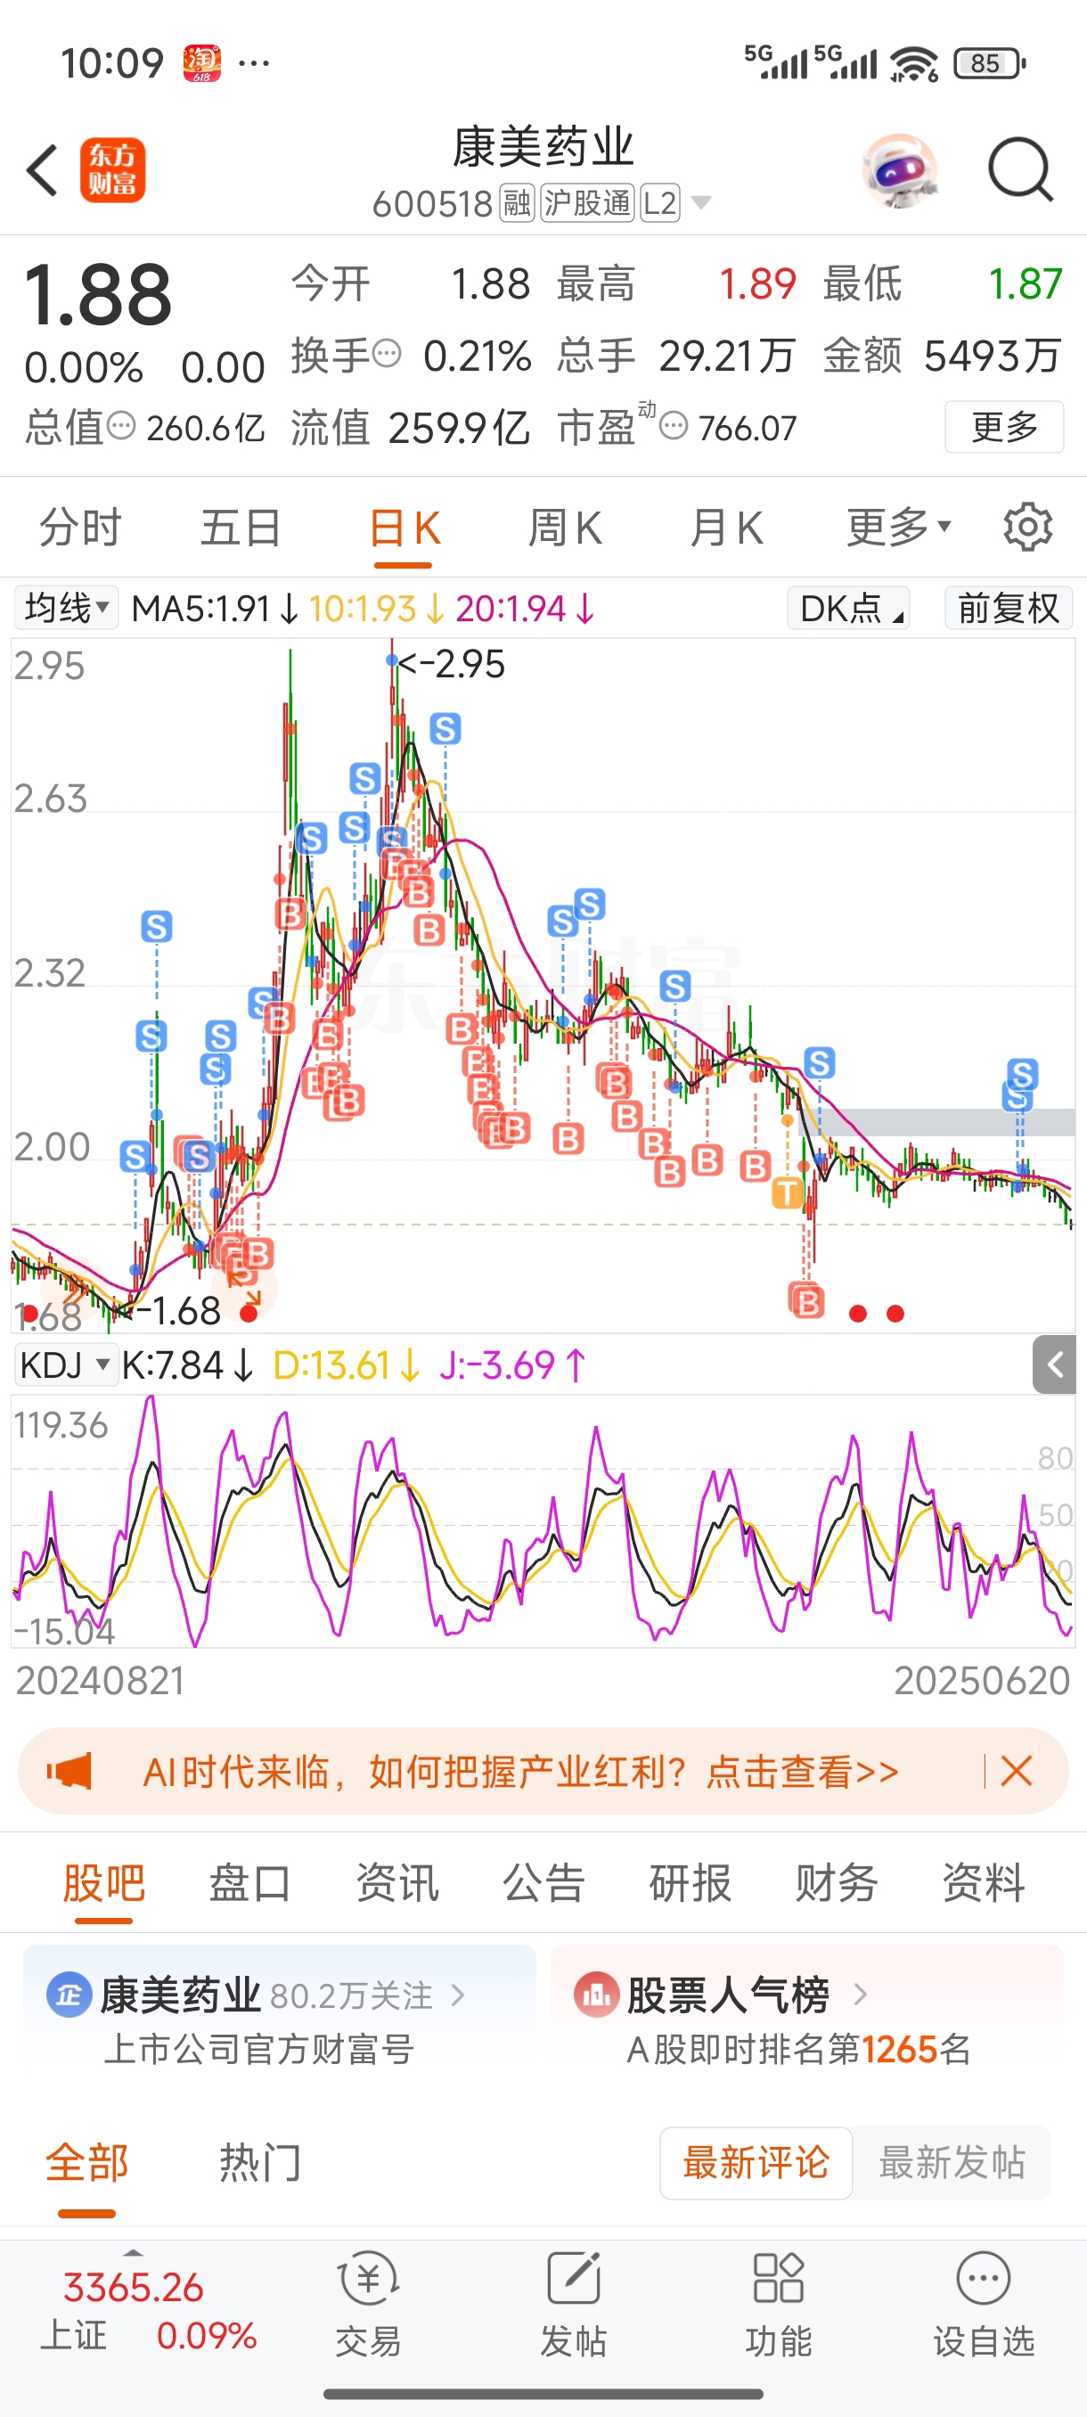
Task: Select 最新评论 sort option
Action: click(x=756, y=2163)
